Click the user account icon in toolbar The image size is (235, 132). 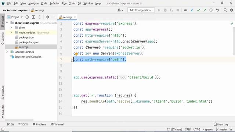(120, 10)
